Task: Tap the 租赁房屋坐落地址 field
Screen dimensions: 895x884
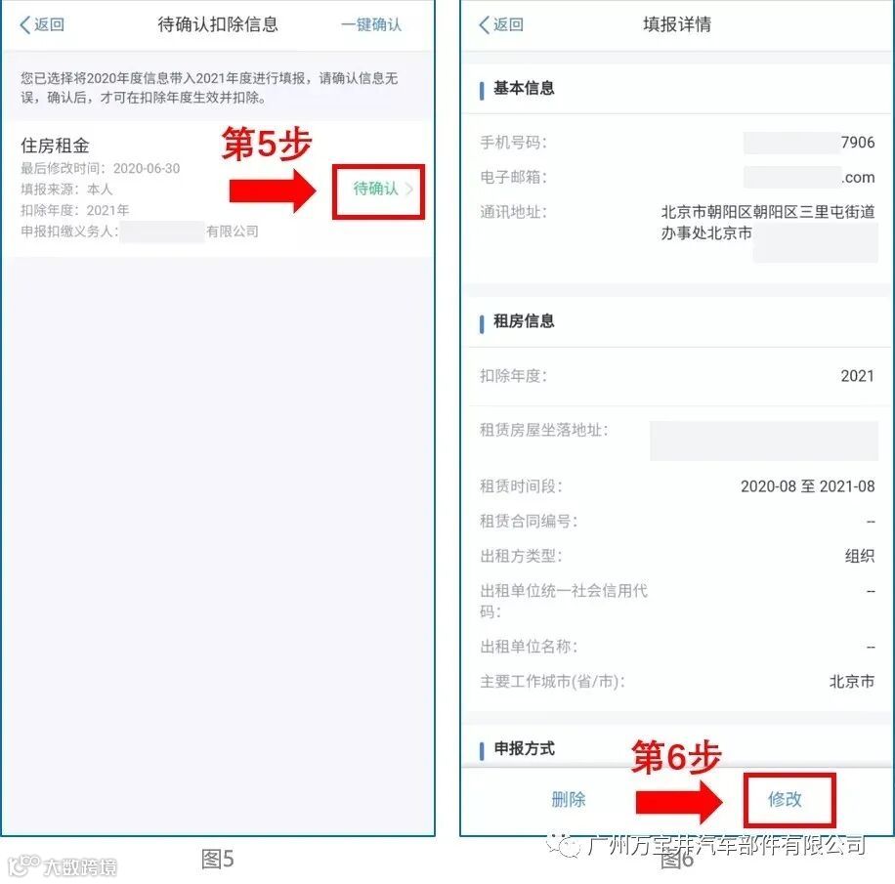Action: tap(764, 441)
